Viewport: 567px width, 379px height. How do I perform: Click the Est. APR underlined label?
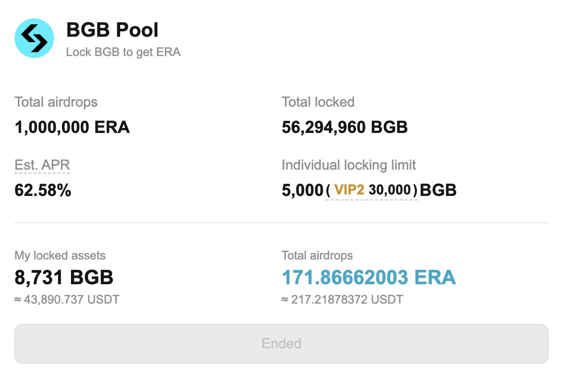[x=42, y=165]
